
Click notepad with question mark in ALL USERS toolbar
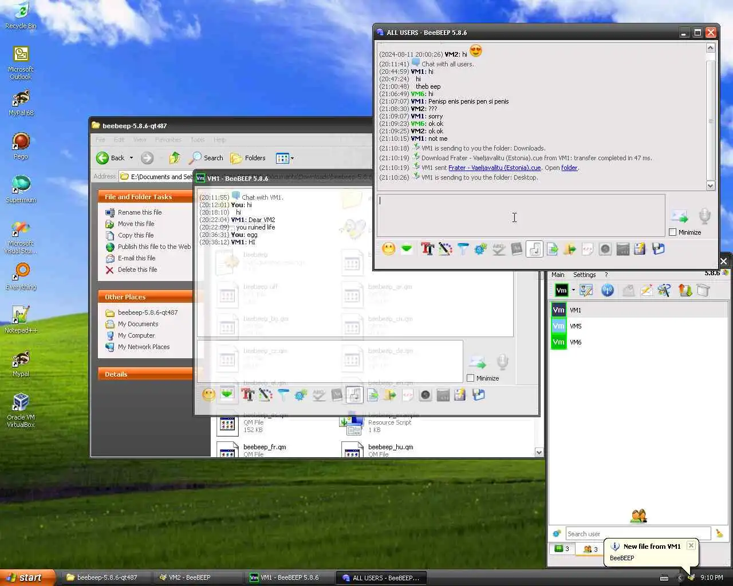[640, 248]
